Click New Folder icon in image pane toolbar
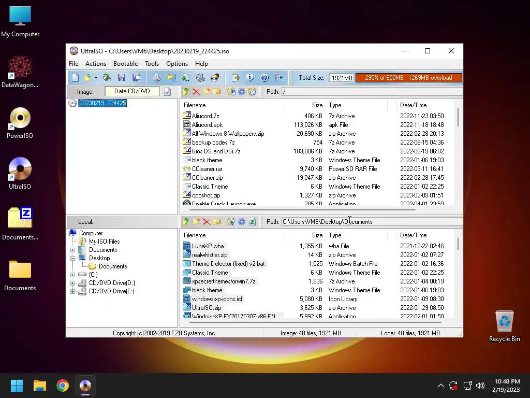Viewport: 530px width, 398px height. click(x=207, y=91)
